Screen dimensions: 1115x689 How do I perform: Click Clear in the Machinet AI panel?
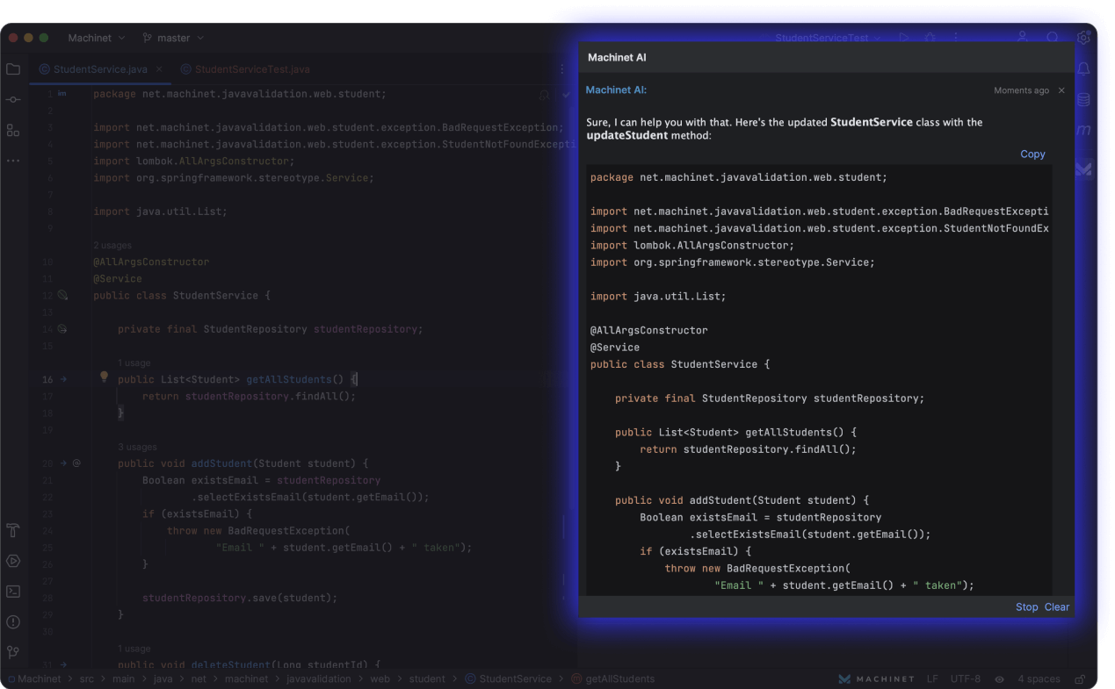click(1057, 607)
